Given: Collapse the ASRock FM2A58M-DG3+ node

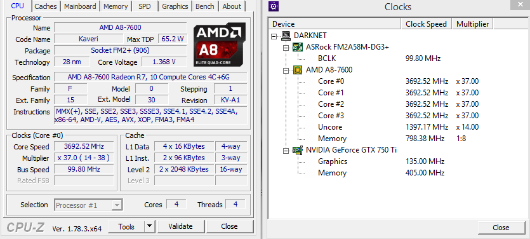Looking at the screenshot, I should tap(286, 48).
